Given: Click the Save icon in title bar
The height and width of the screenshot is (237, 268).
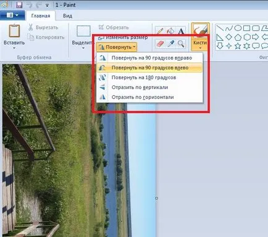Looking at the screenshot, I should [x=19, y=5].
